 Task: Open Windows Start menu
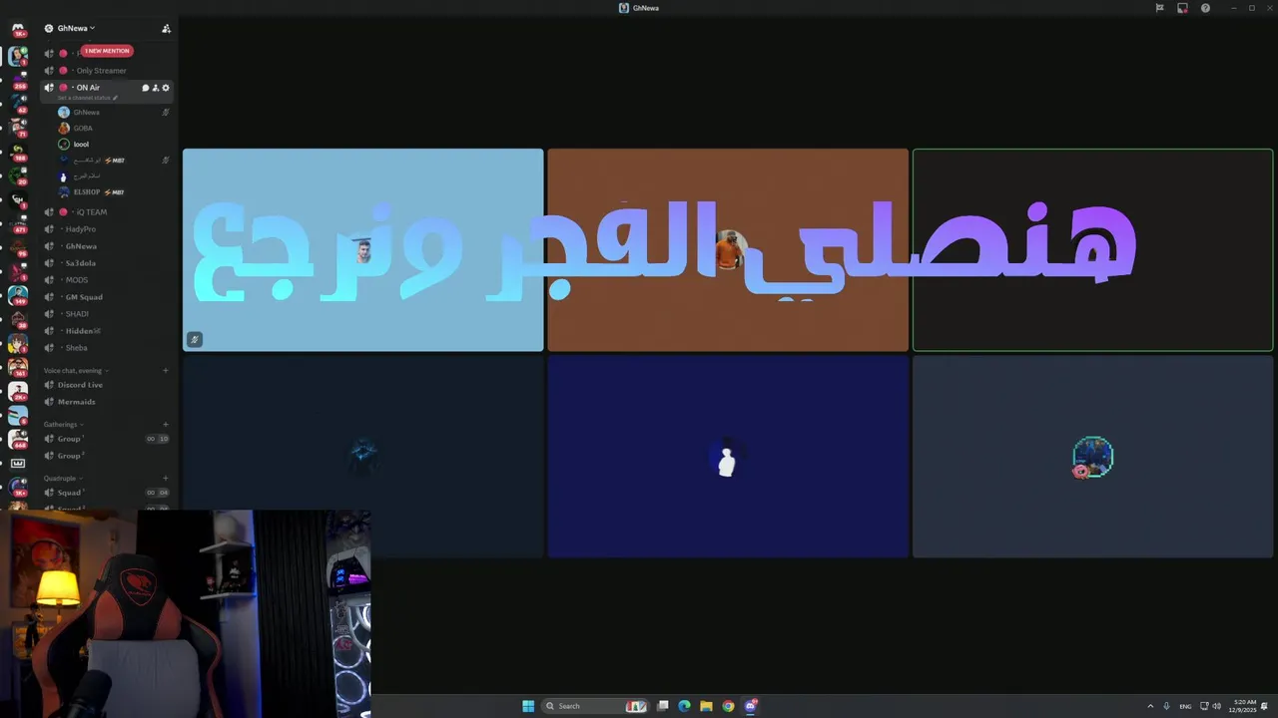[x=528, y=706]
